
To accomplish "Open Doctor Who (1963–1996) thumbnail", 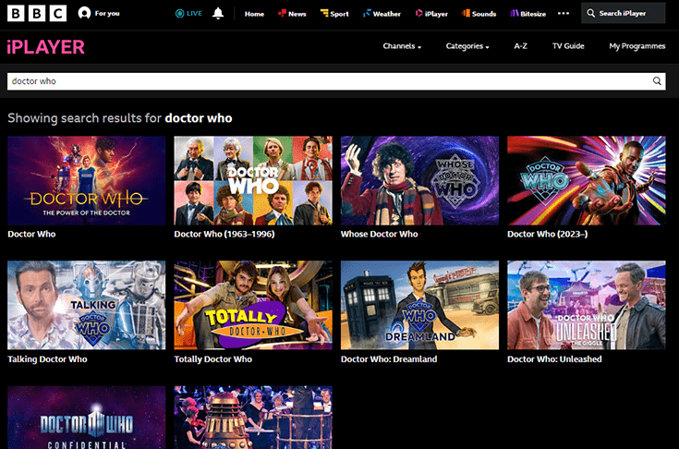I will 253,180.
